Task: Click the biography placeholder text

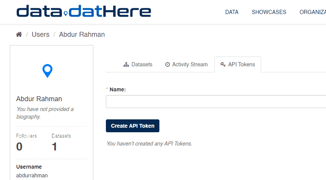Action: point(45,113)
